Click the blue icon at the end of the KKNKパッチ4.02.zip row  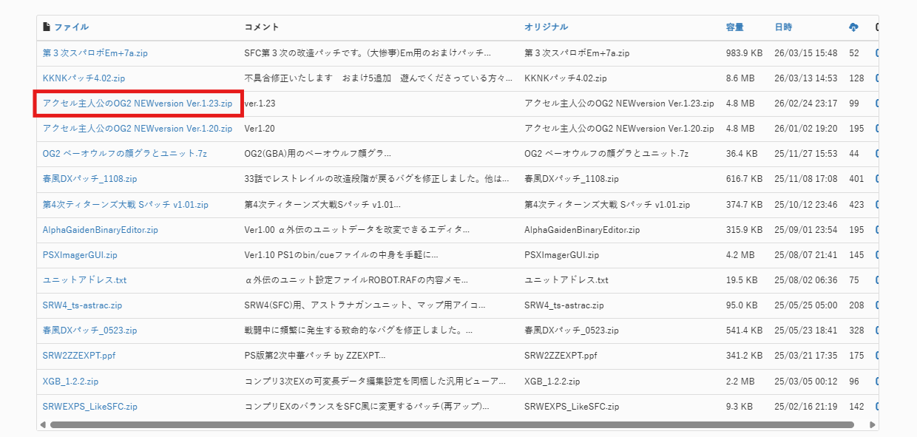pyautogui.click(x=876, y=78)
